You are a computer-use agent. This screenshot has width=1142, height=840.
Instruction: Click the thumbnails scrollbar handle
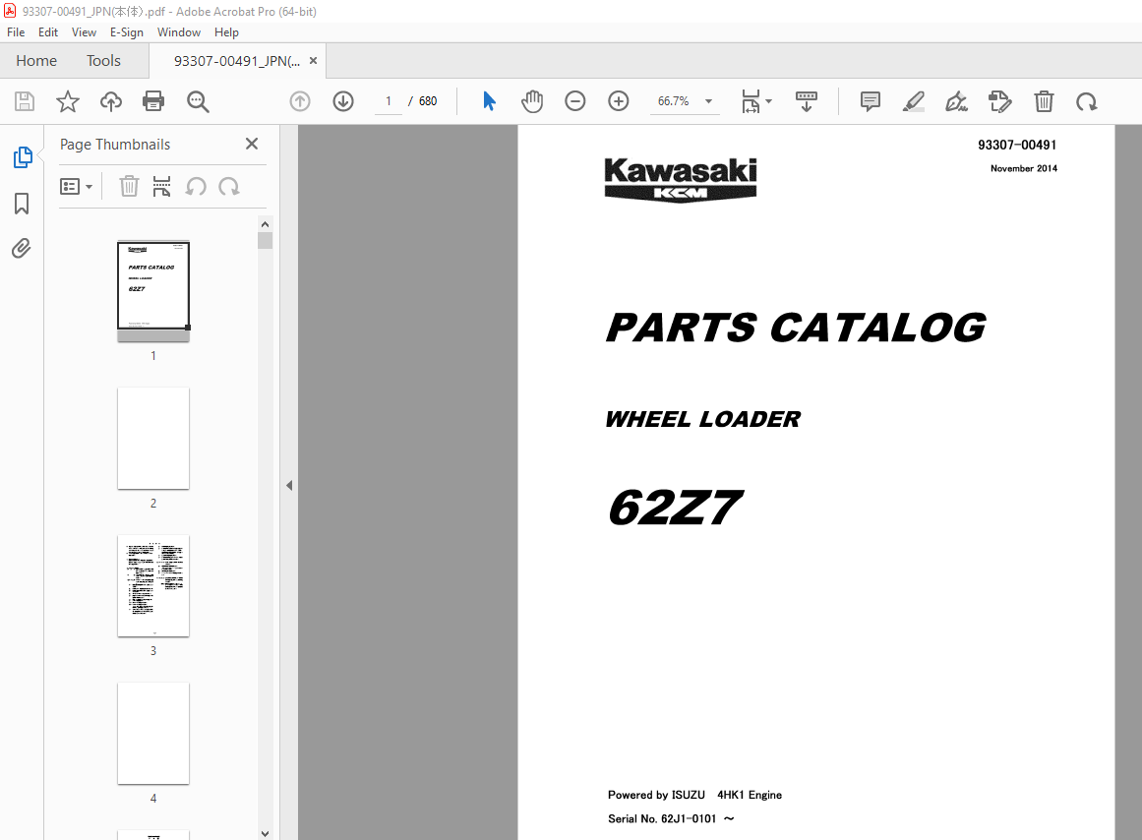[x=266, y=240]
